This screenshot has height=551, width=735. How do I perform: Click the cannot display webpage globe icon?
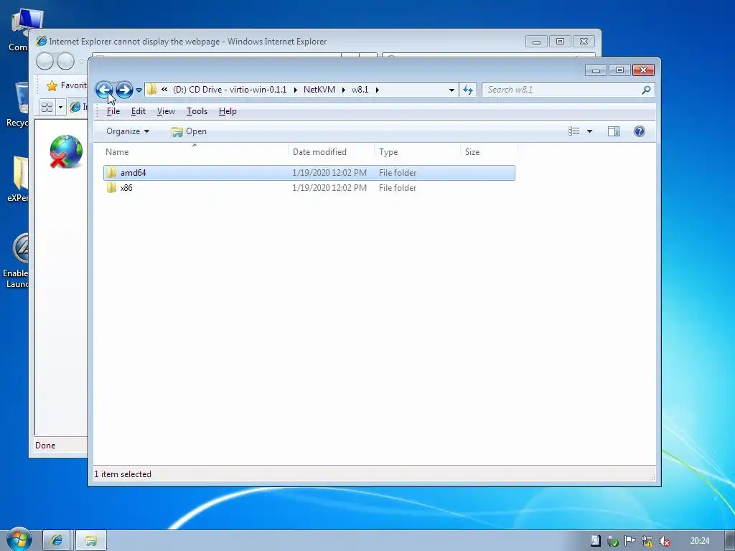[66, 152]
